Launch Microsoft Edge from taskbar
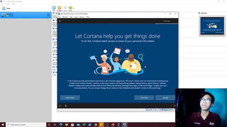The width and height of the screenshot is (227, 127). (x=61, y=125)
